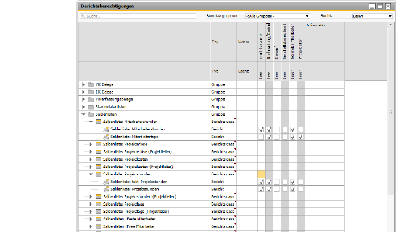Select the Saldenliste: Projektkosten row text
The width and height of the screenshot is (396, 232).
pyautogui.click(x=125, y=159)
